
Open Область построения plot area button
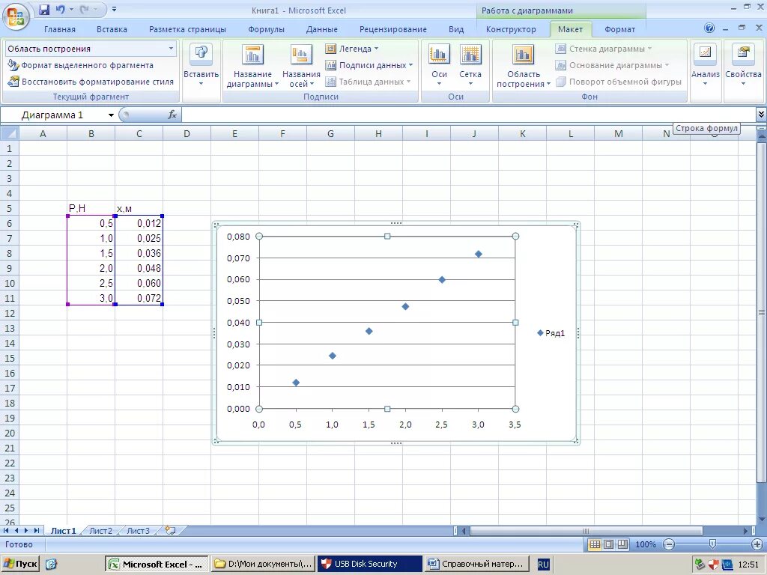click(x=523, y=66)
